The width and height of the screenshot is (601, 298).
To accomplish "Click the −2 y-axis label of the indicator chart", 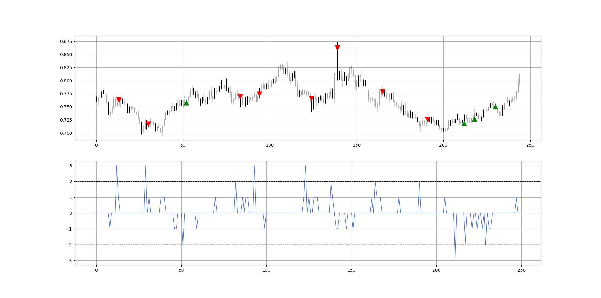I will (x=69, y=245).
